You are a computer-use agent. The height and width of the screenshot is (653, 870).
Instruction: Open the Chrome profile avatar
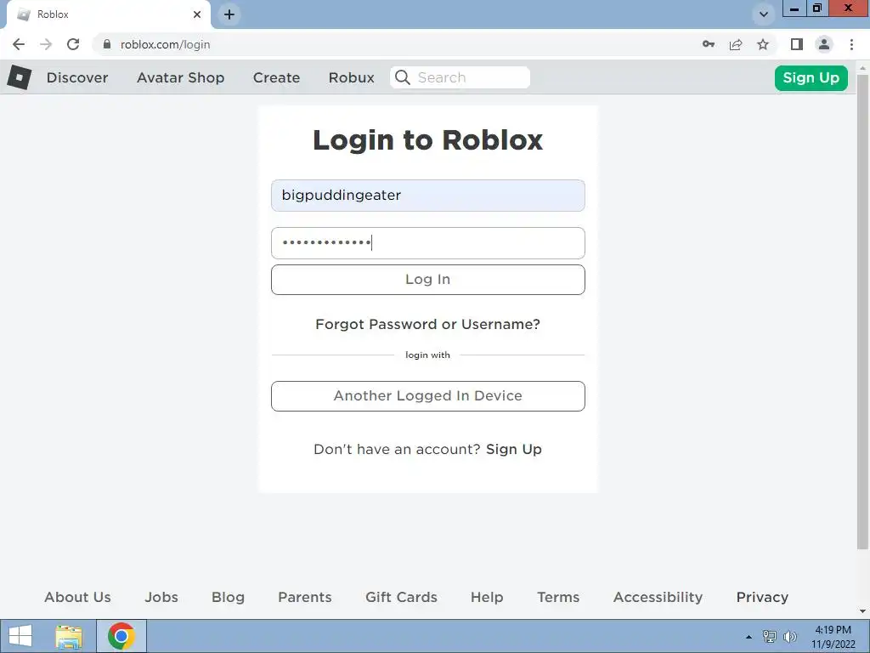824,44
